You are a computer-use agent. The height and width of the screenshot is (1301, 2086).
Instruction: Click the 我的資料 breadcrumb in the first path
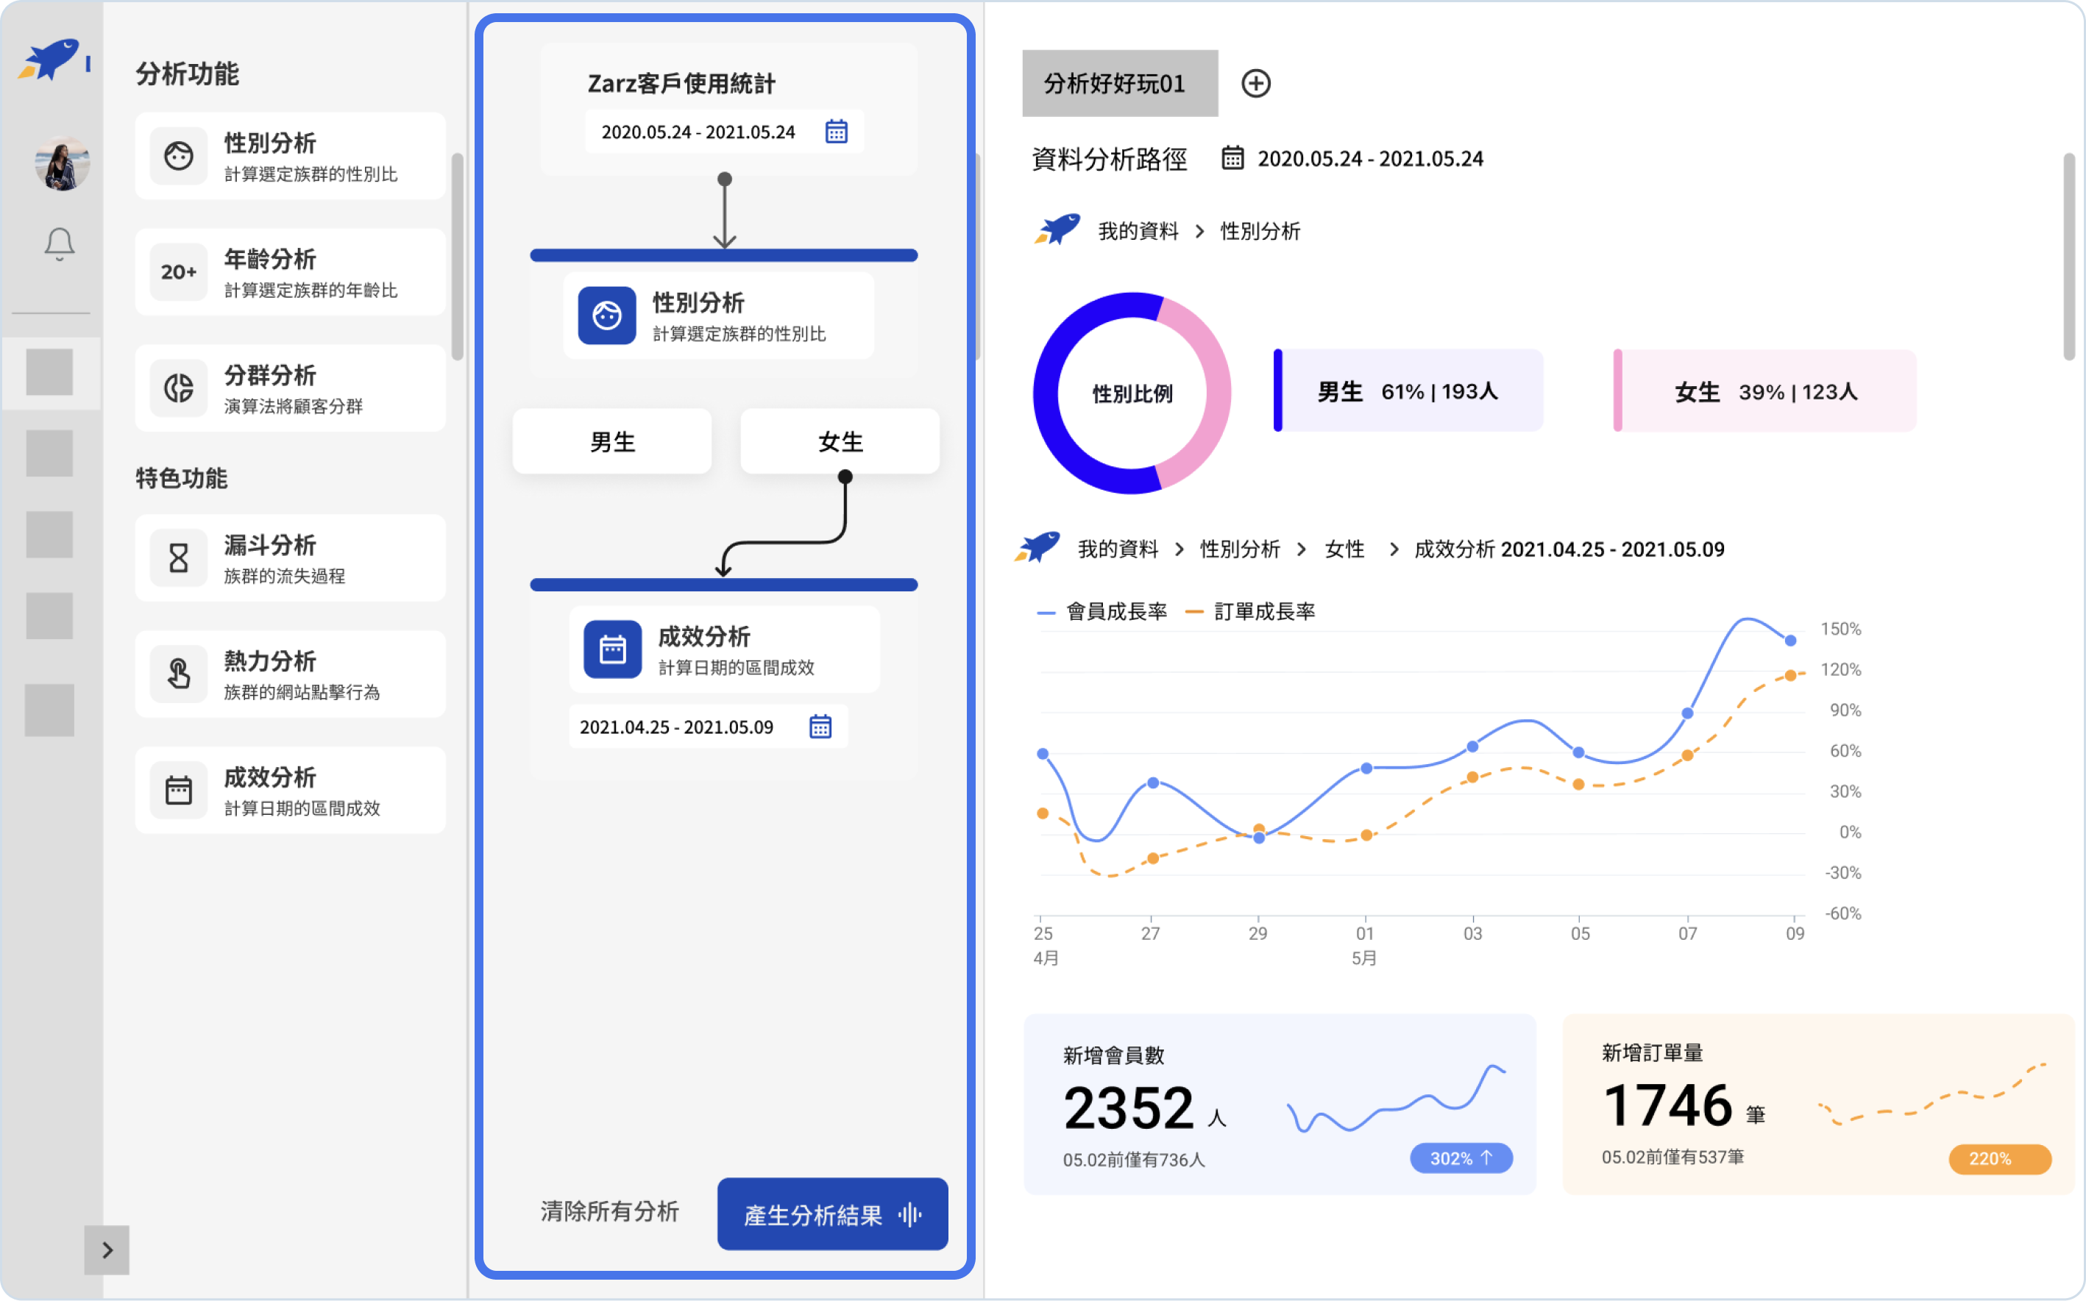pyautogui.click(x=1138, y=231)
